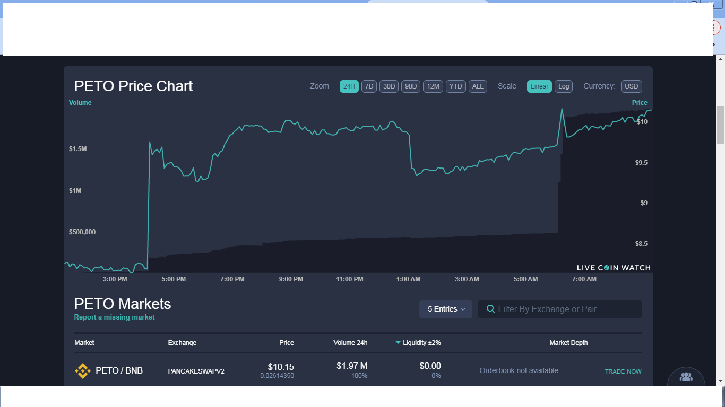The height and width of the screenshot is (407, 725).
Task: Click the 0.02614350 BNB price value
Action: 277,376
